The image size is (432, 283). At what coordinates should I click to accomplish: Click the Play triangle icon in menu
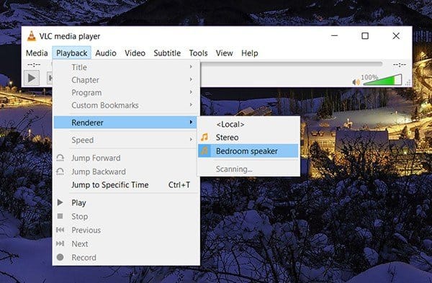(60, 202)
